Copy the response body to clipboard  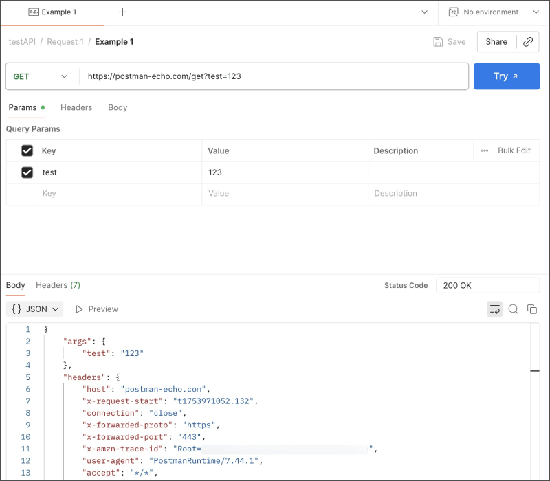coord(532,309)
